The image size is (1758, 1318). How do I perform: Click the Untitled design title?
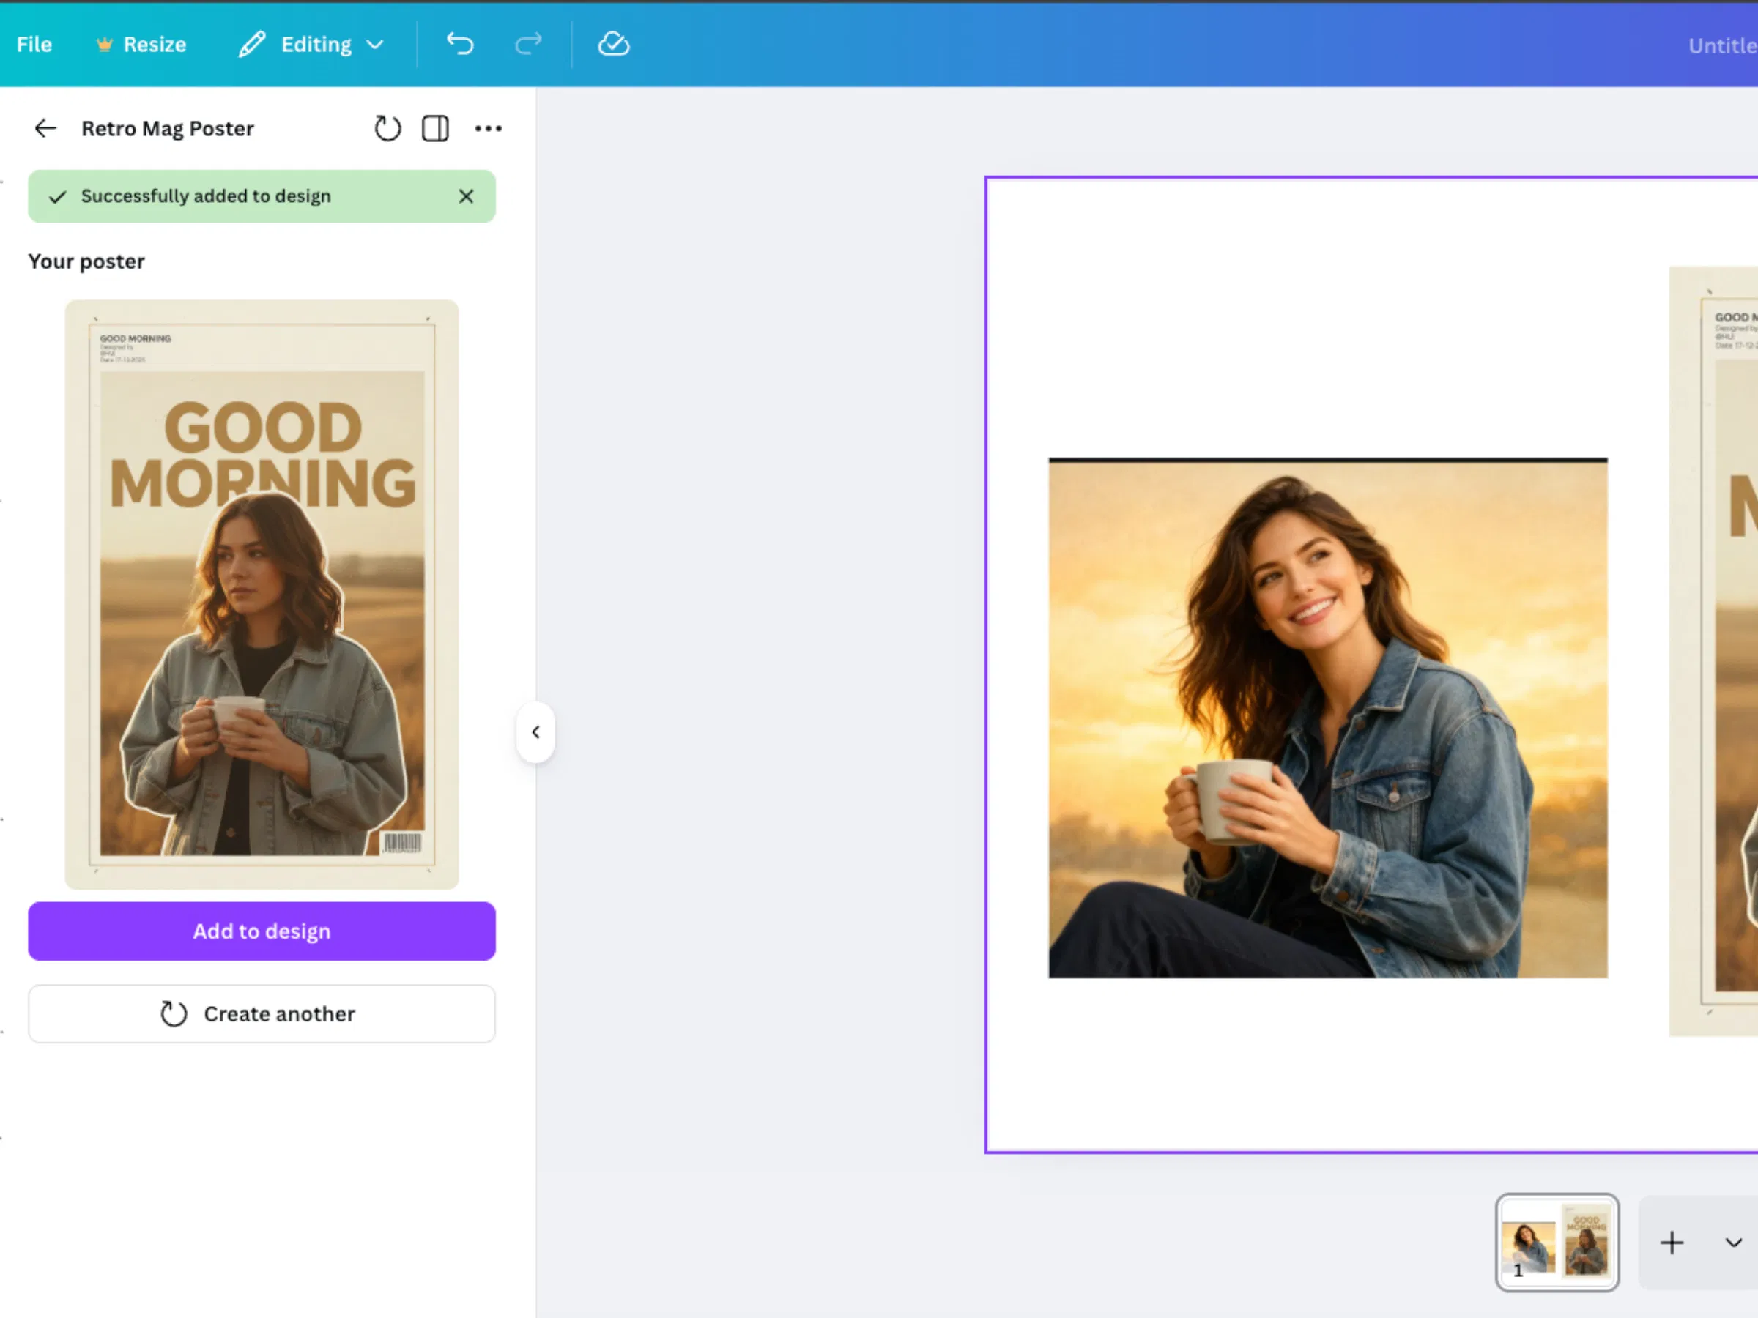(x=1722, y=46)
